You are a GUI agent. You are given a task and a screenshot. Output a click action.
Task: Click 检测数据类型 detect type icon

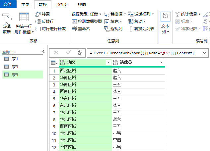pyautogui.click(x=74, y=22)
